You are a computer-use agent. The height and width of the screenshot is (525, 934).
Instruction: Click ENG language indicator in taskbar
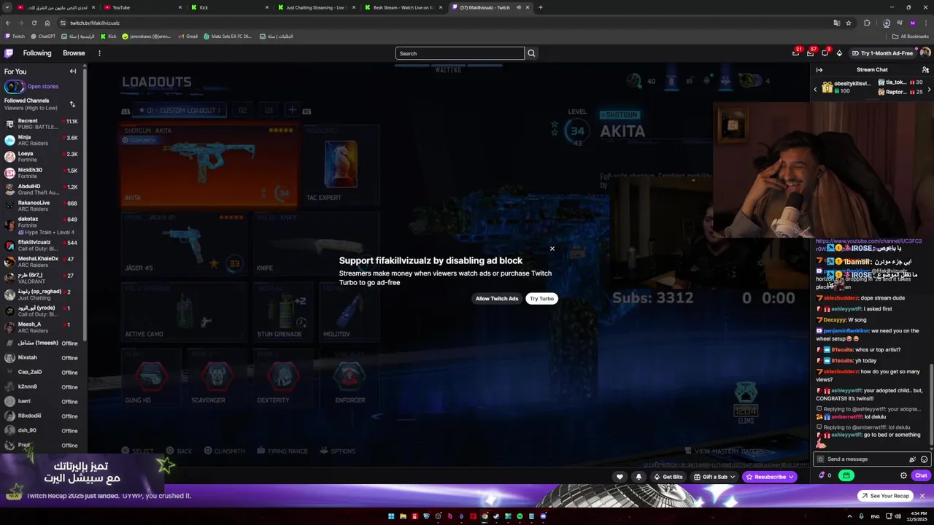click(x=875, y=516)
